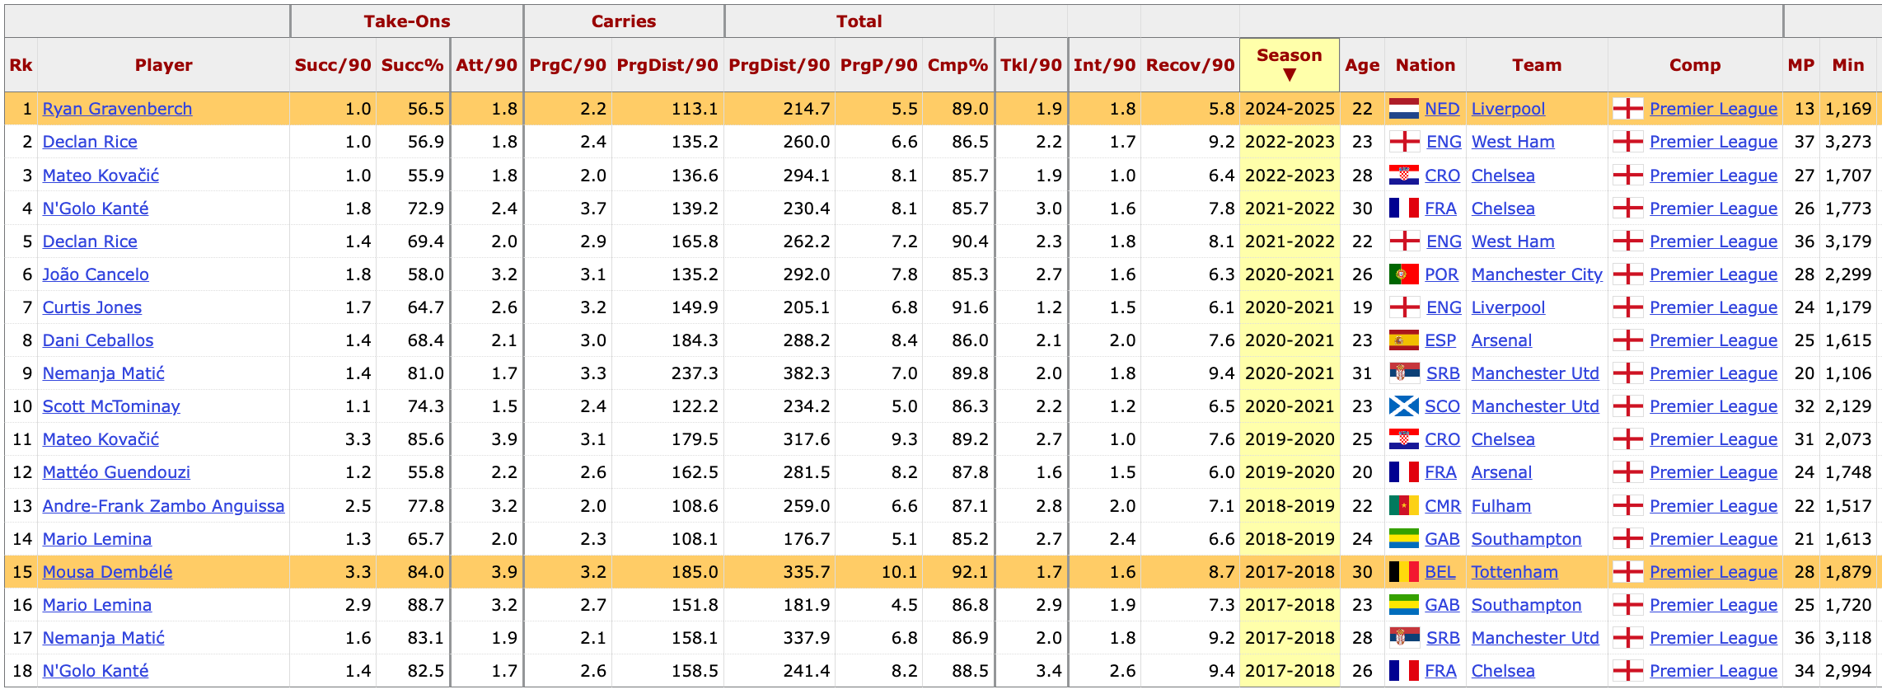This screenshot has width=1882, height=694.
Task: Sort by Recov/90 column header
Action: [x=1190, y=64]
